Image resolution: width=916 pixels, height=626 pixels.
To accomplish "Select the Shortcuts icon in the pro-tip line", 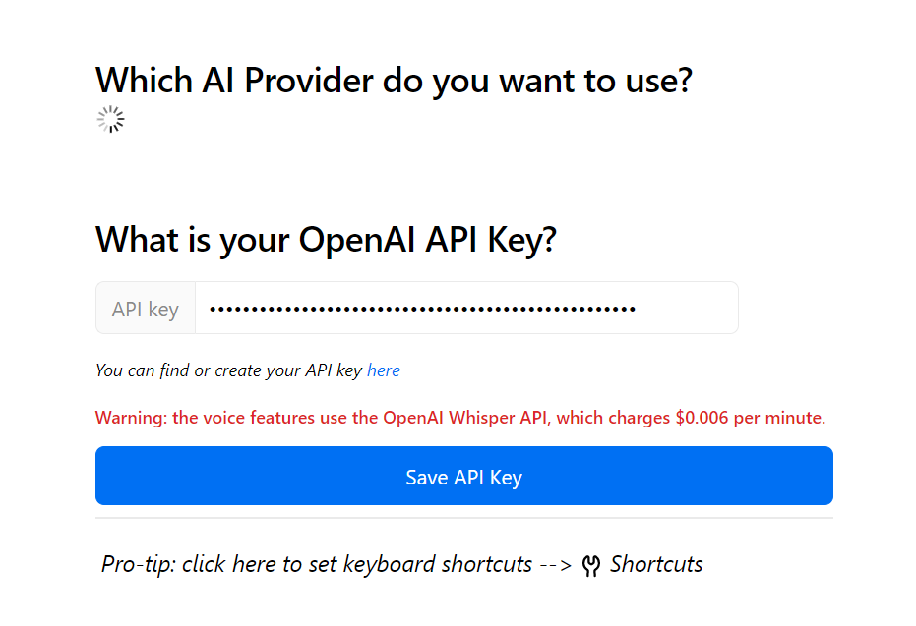I will coord(592,563).
